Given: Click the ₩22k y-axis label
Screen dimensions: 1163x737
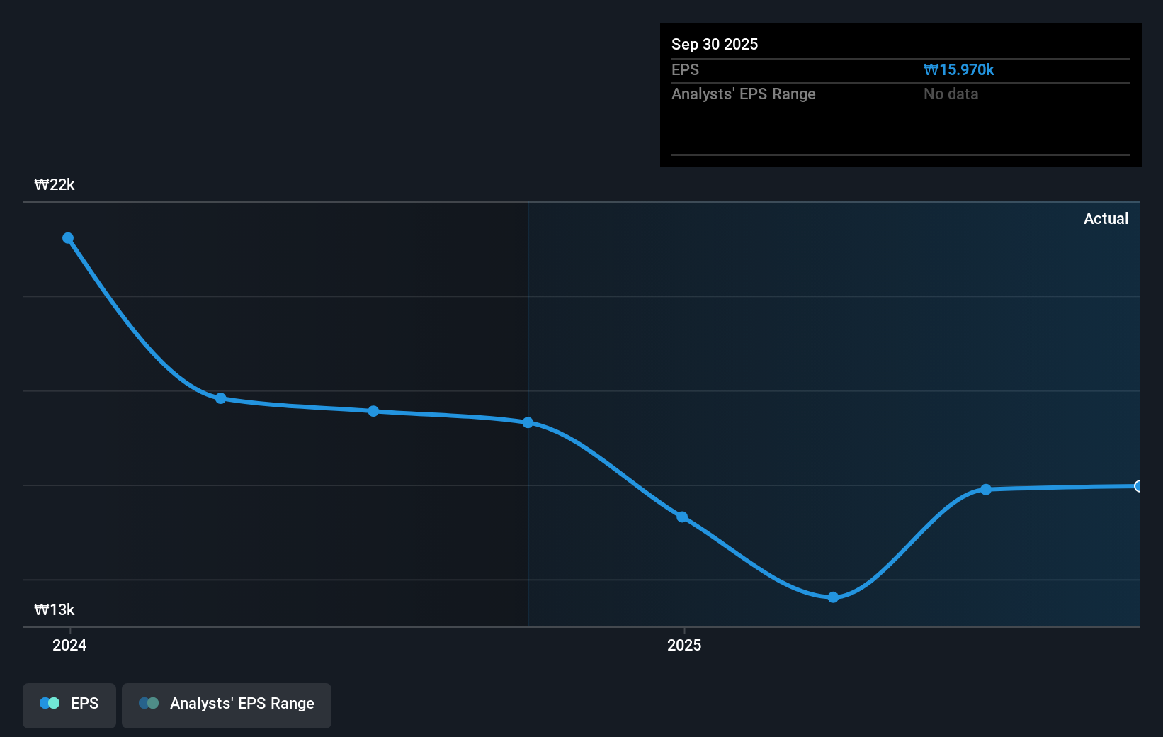Looking at the screenshot, I should click(x=55, y=185).
